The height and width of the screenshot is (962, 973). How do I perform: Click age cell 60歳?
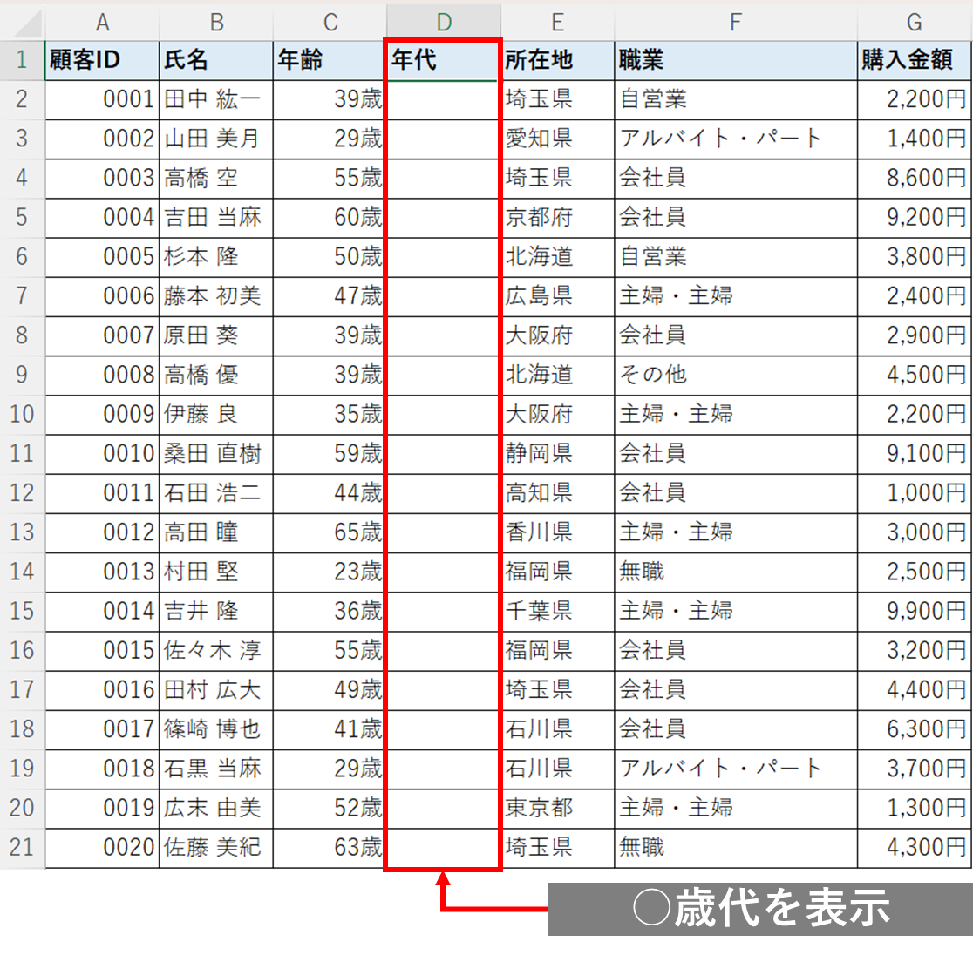(329, 218)
